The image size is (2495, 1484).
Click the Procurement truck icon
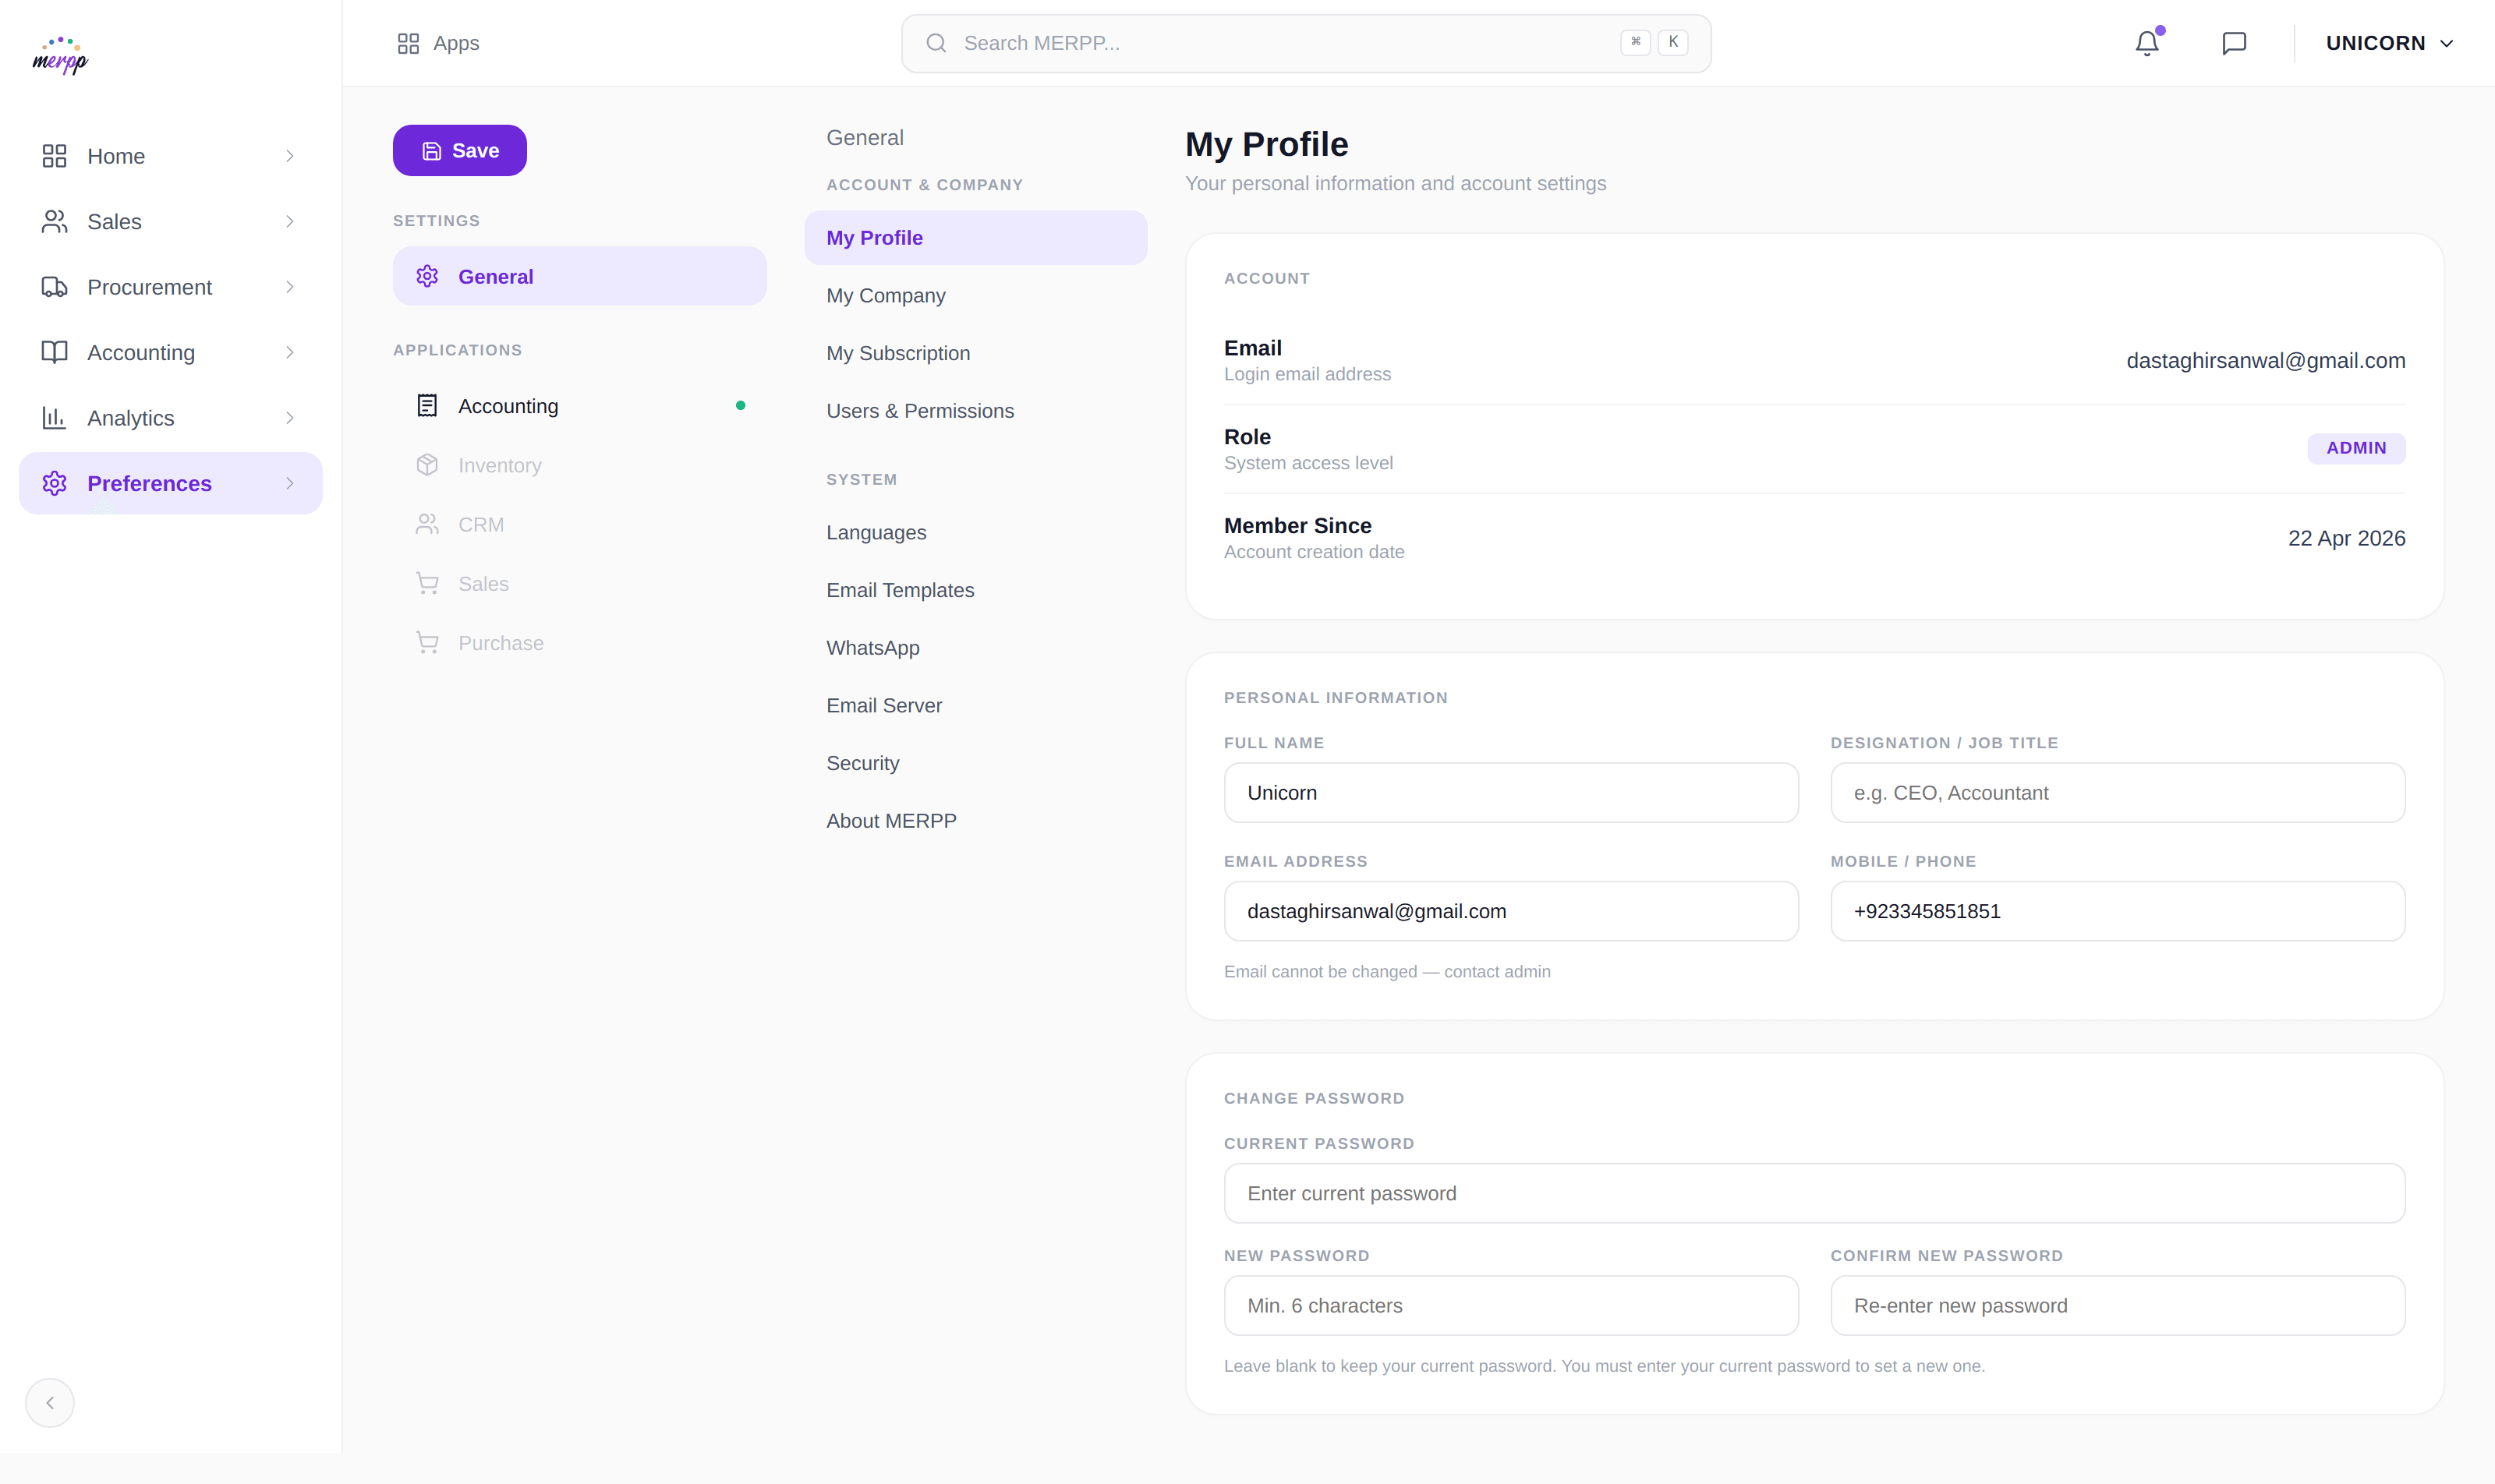54,286
